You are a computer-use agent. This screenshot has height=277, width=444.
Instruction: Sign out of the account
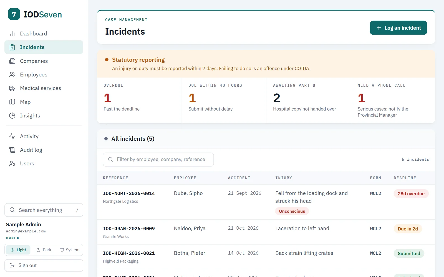tap(44, 266)
